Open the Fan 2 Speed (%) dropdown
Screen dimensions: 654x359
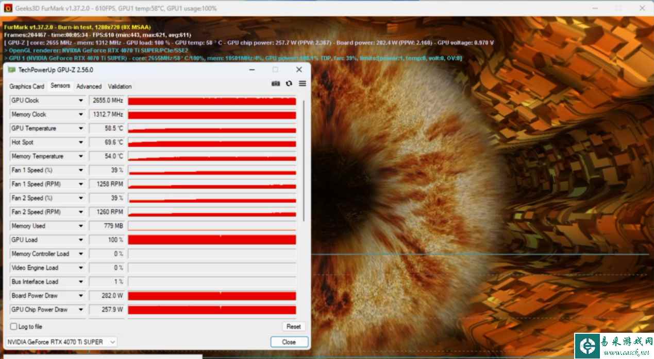[80, 198]
